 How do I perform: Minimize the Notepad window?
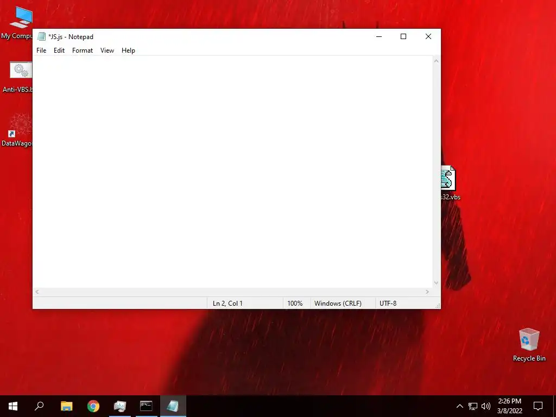[x=379, y=36]
